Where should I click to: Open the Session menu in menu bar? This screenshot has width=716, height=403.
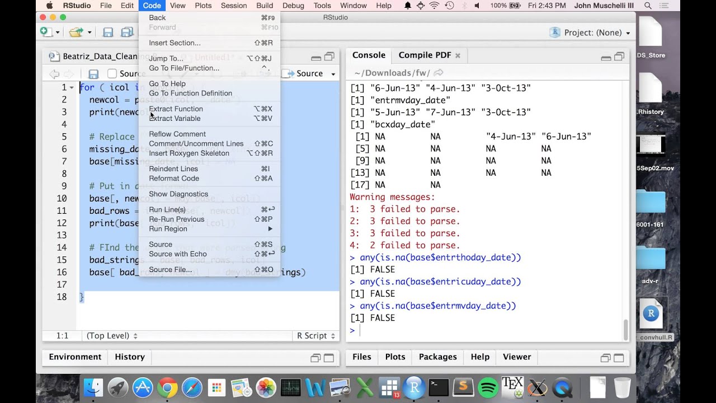[234, 6]
